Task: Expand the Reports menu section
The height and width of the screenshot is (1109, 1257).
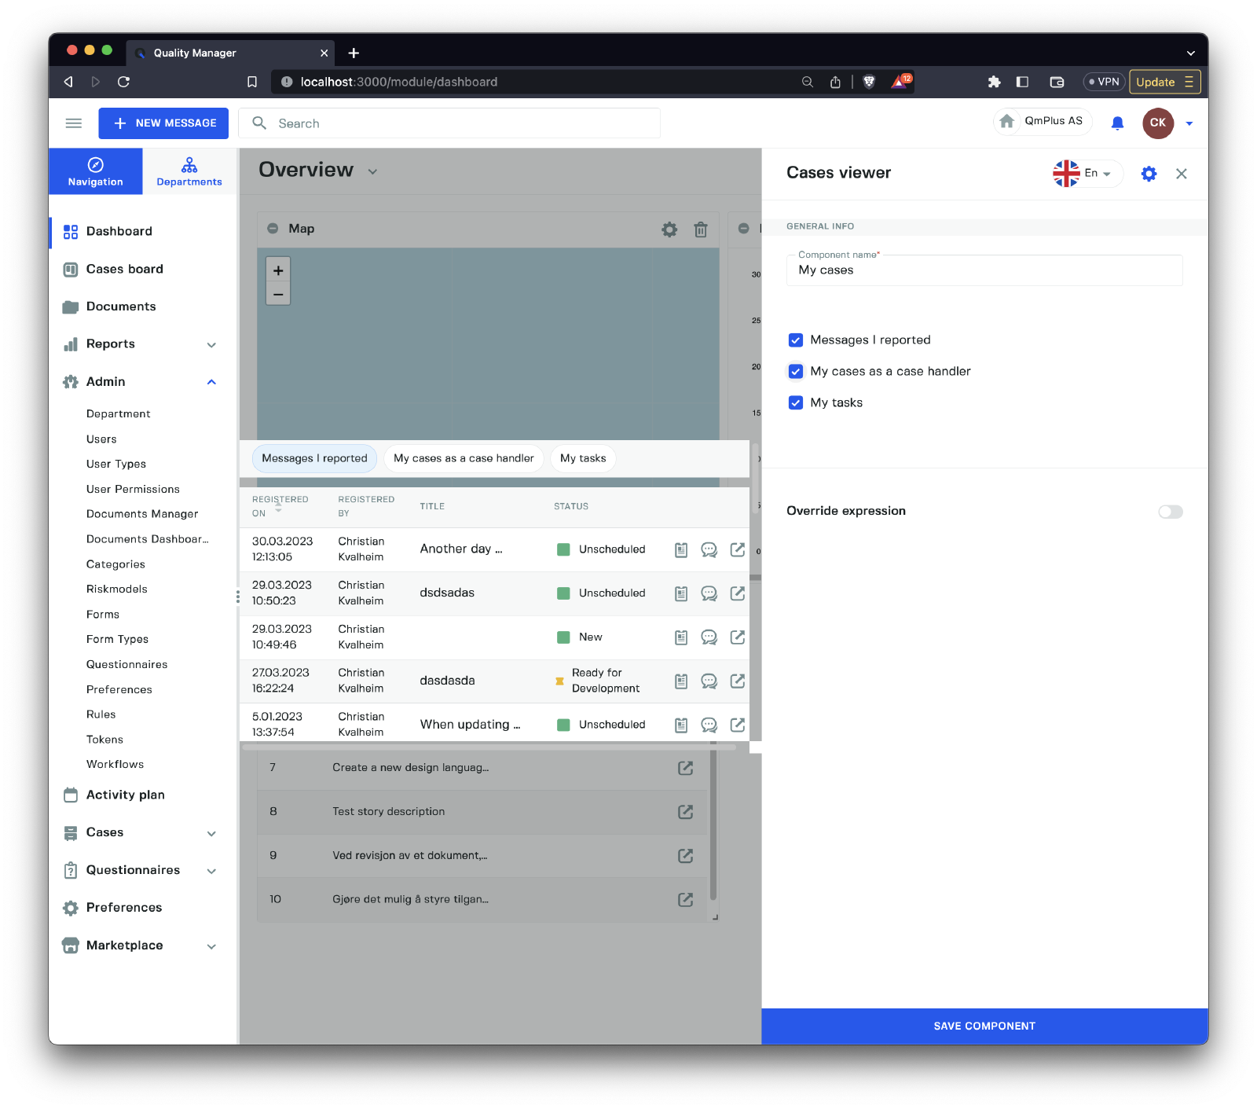Action: point(211,344)
